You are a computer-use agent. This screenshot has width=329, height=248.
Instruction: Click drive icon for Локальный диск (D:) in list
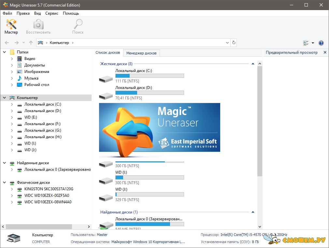(x=106, y=96)
